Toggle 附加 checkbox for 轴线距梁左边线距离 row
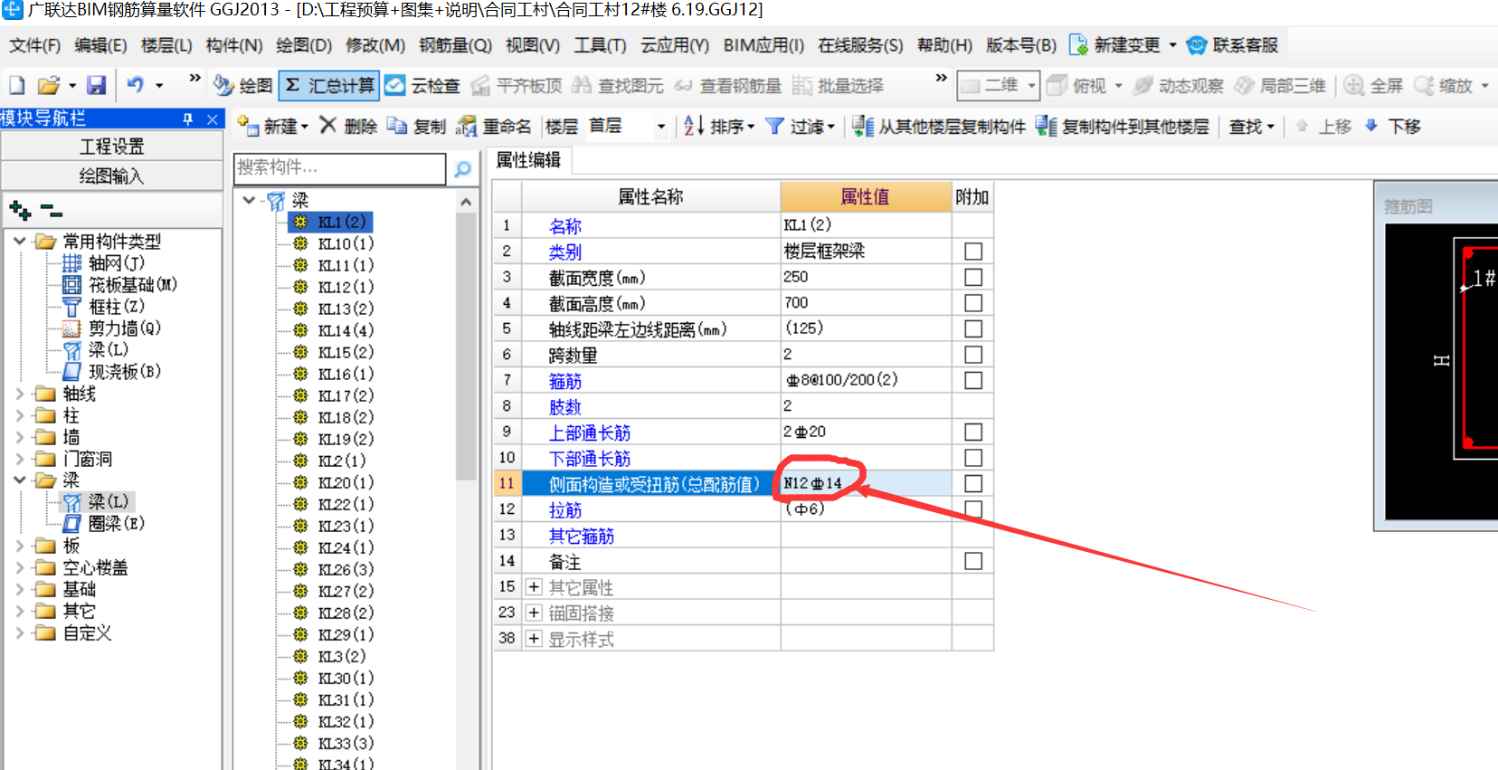1498x770 pixels. click(x=973, y=328)
